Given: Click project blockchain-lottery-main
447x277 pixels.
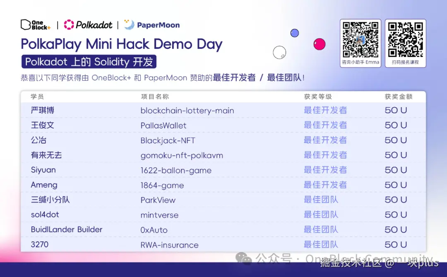Looking at the screenshot, I should [187, 111].
